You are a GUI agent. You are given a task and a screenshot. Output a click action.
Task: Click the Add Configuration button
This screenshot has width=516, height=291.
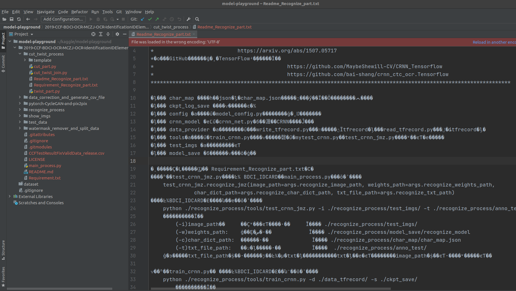(63, 19)
